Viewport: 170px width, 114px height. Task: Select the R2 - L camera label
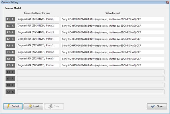click(10, 59)
